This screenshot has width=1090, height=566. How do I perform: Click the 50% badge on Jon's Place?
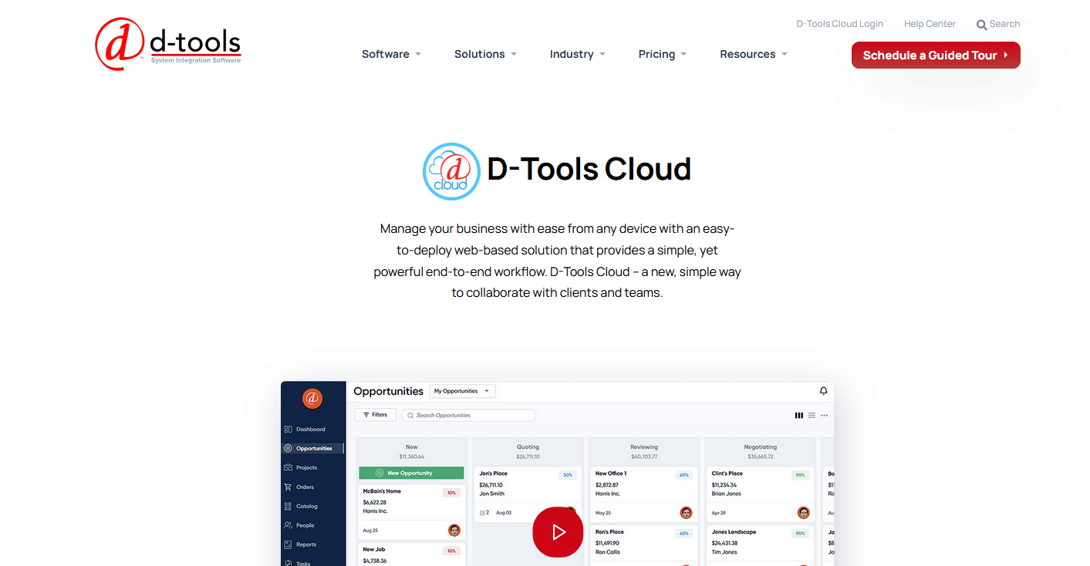coord(568,475)
